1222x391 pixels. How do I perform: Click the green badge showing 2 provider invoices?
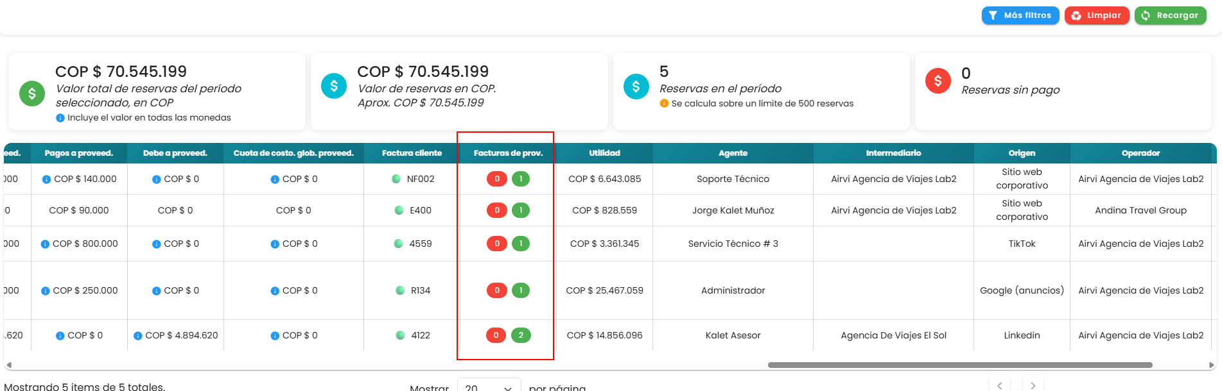(521, 335)
